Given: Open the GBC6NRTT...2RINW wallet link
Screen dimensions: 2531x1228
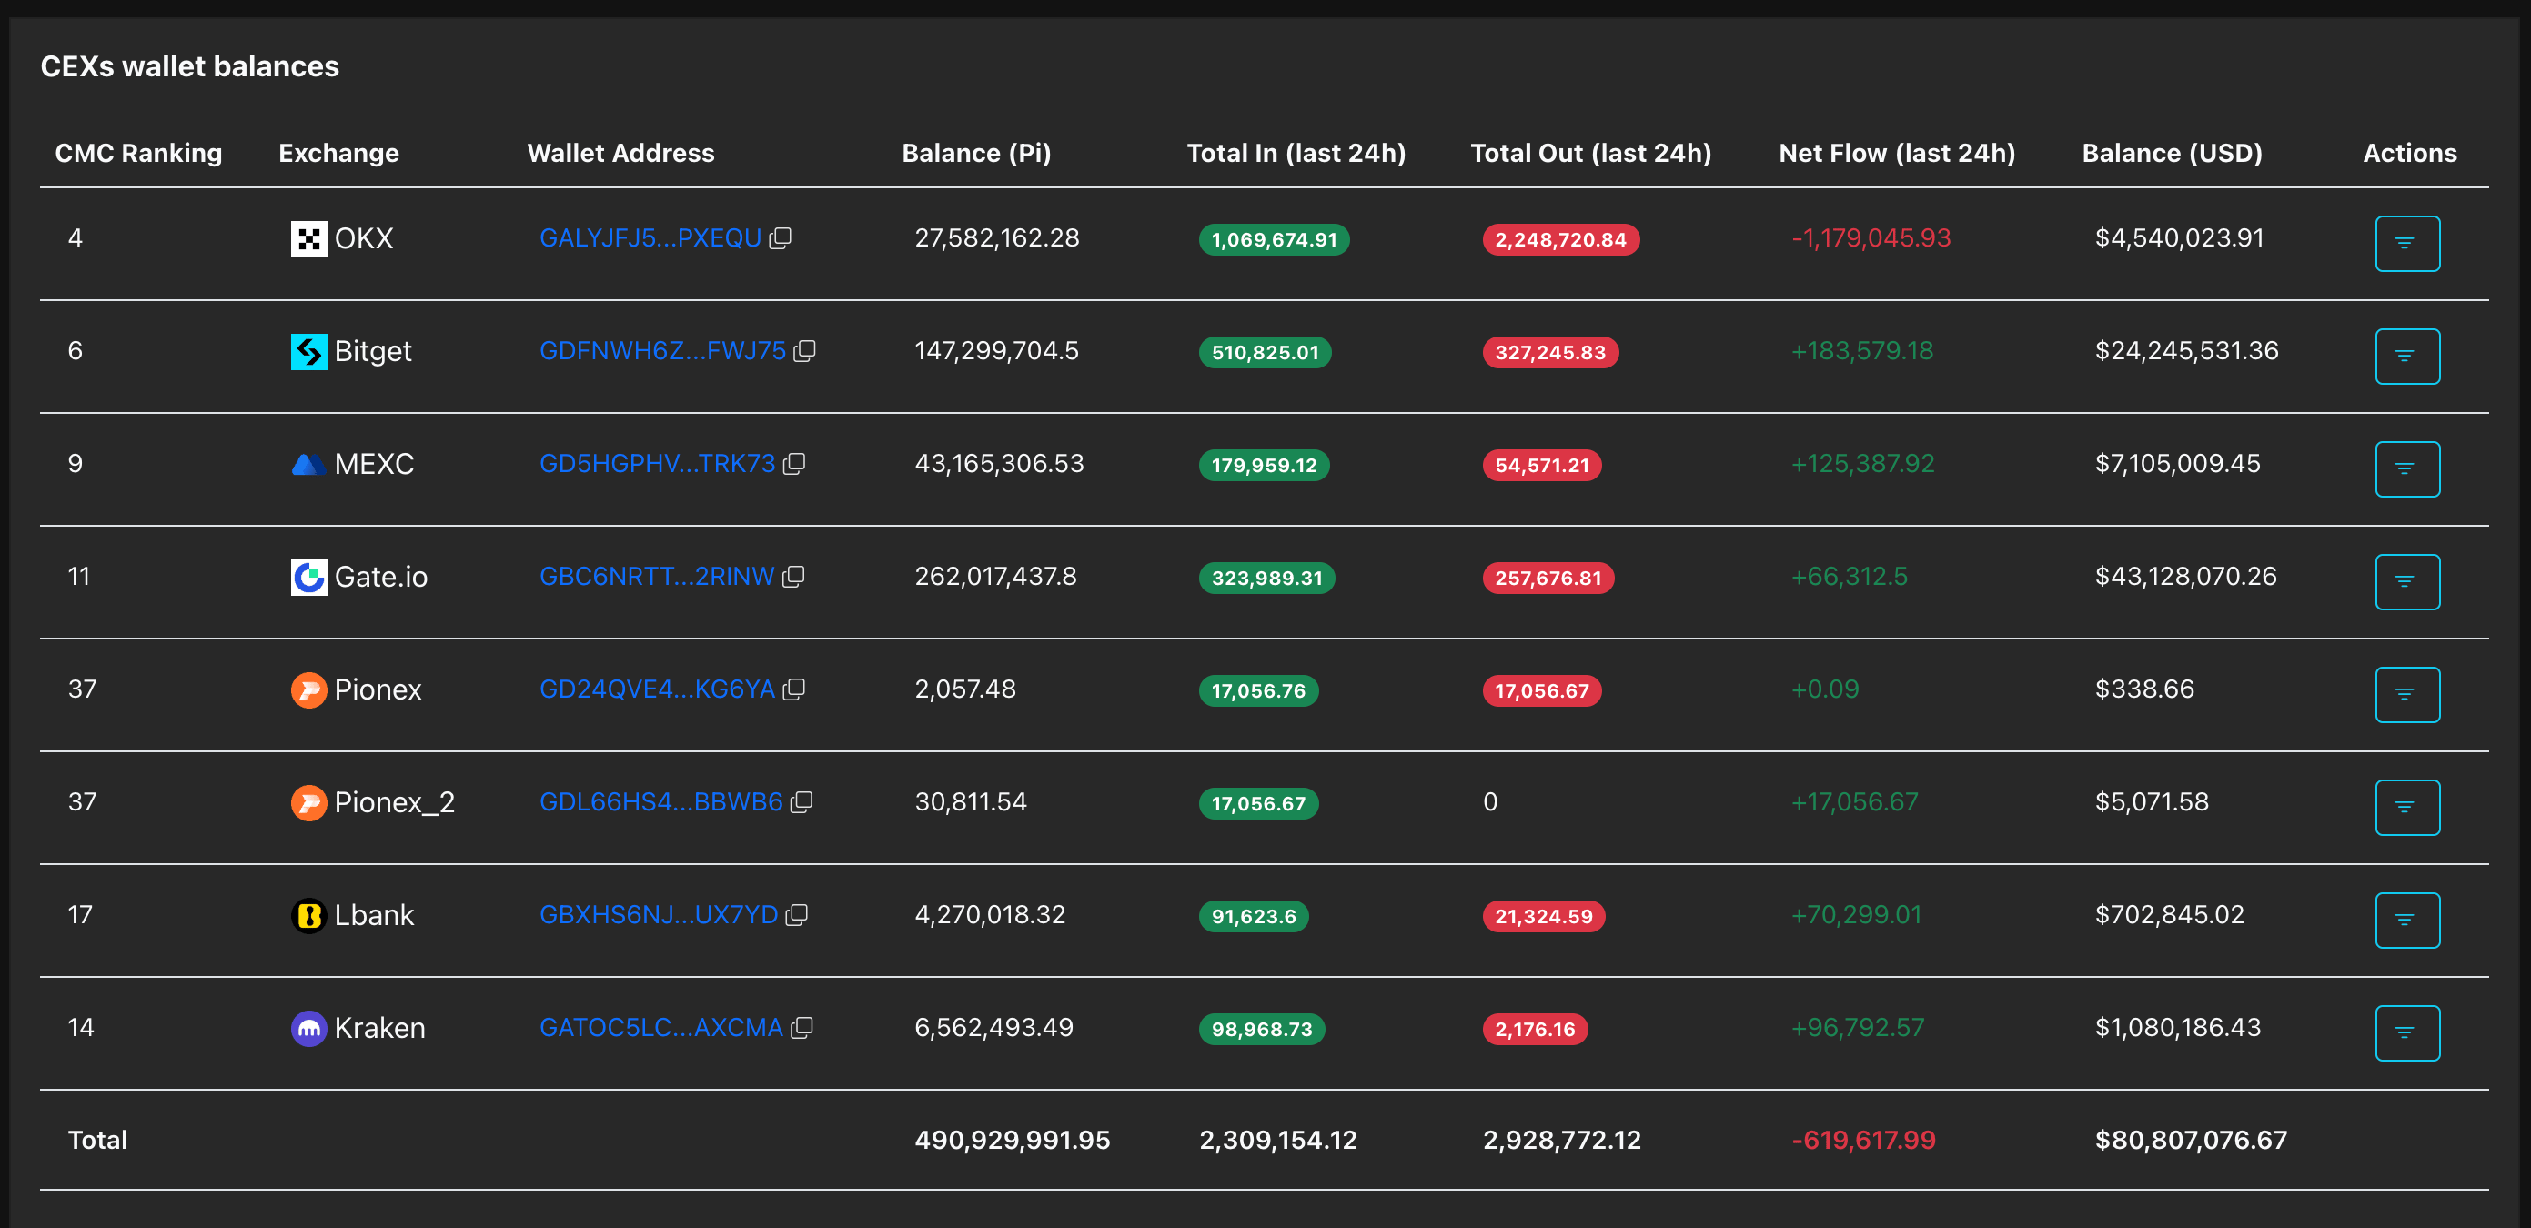Looking at the screenshot, I should [x=656, y=577].
